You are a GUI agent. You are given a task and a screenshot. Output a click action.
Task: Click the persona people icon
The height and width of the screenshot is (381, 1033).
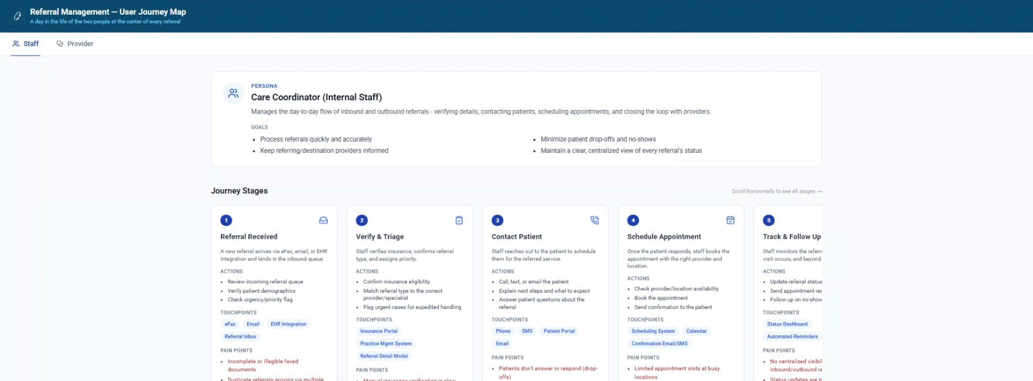click(233, 93)
